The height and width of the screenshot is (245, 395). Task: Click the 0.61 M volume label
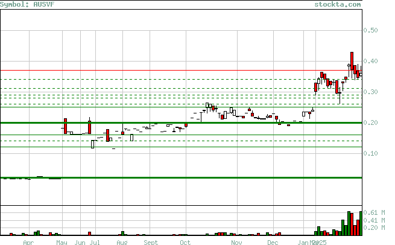[x=374, y=213]
